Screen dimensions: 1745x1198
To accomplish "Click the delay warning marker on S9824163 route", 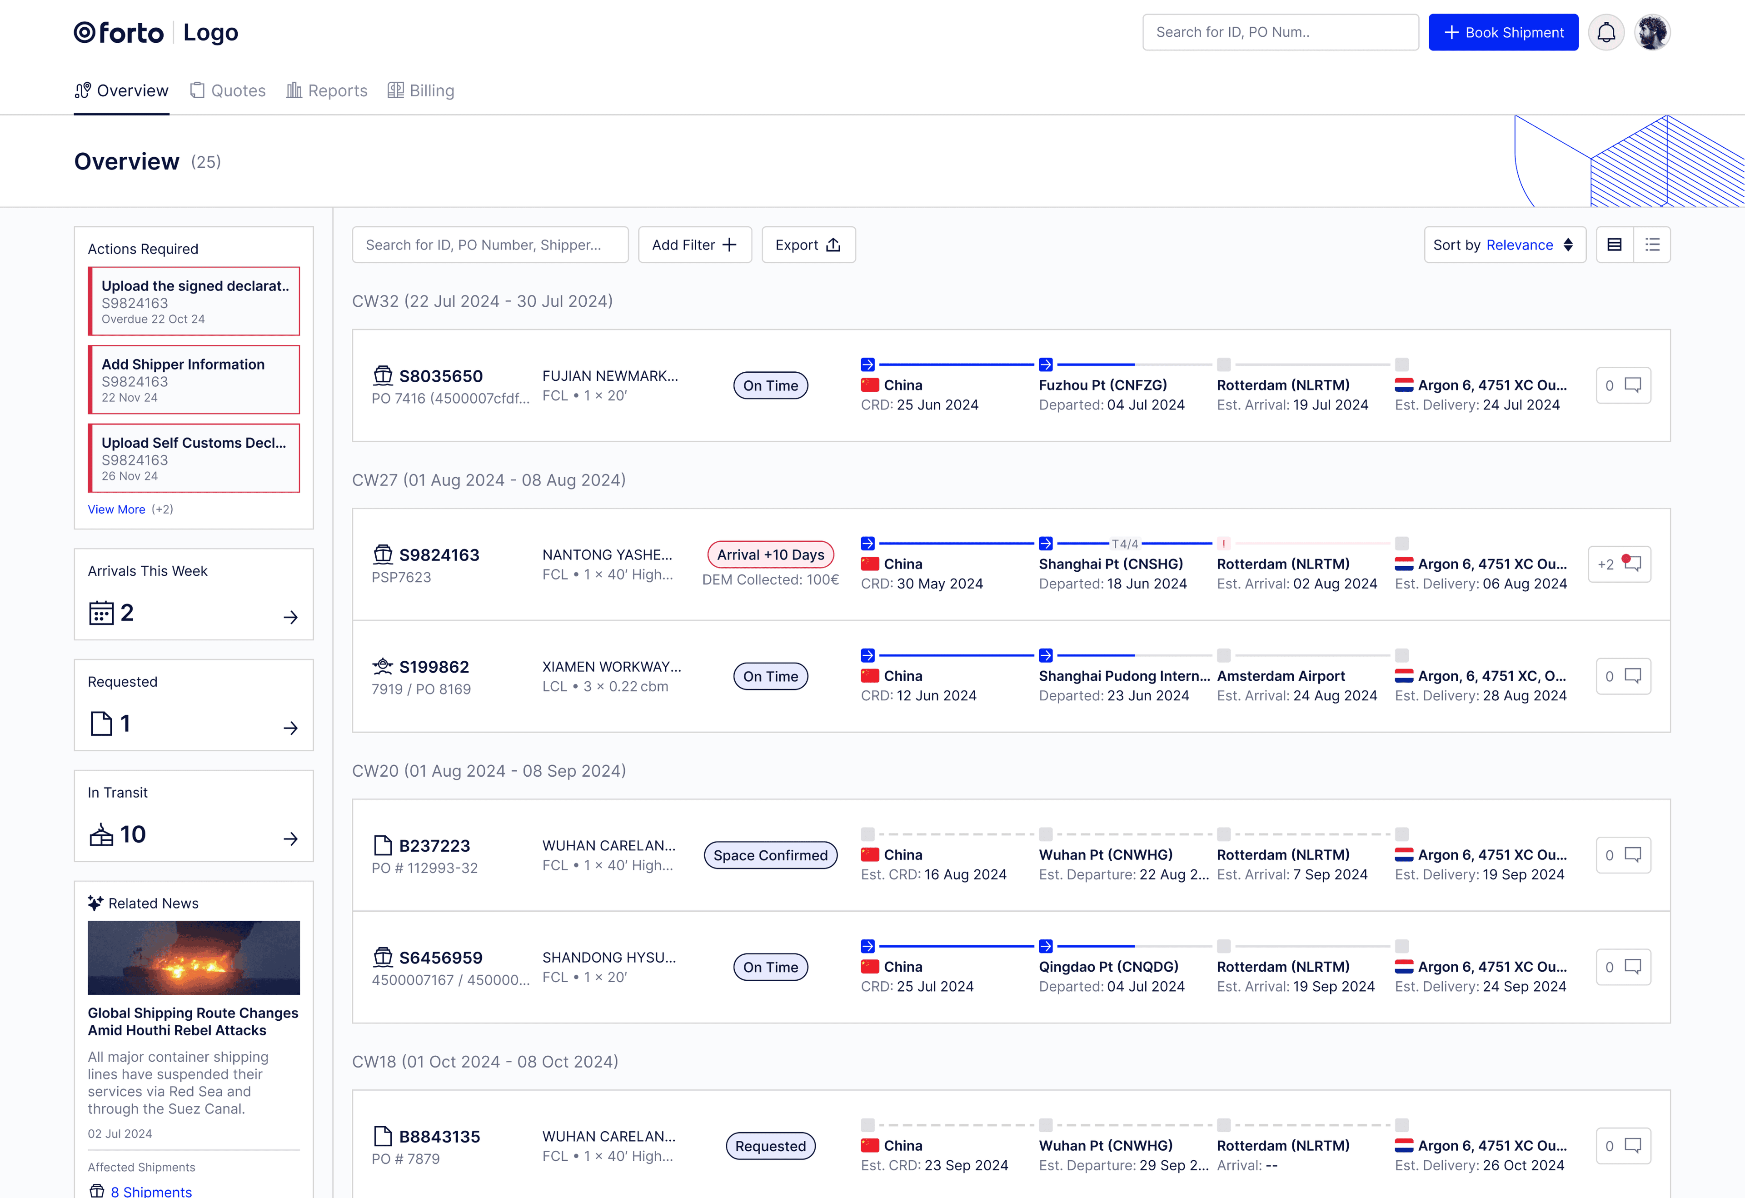I will point(1223,543).
